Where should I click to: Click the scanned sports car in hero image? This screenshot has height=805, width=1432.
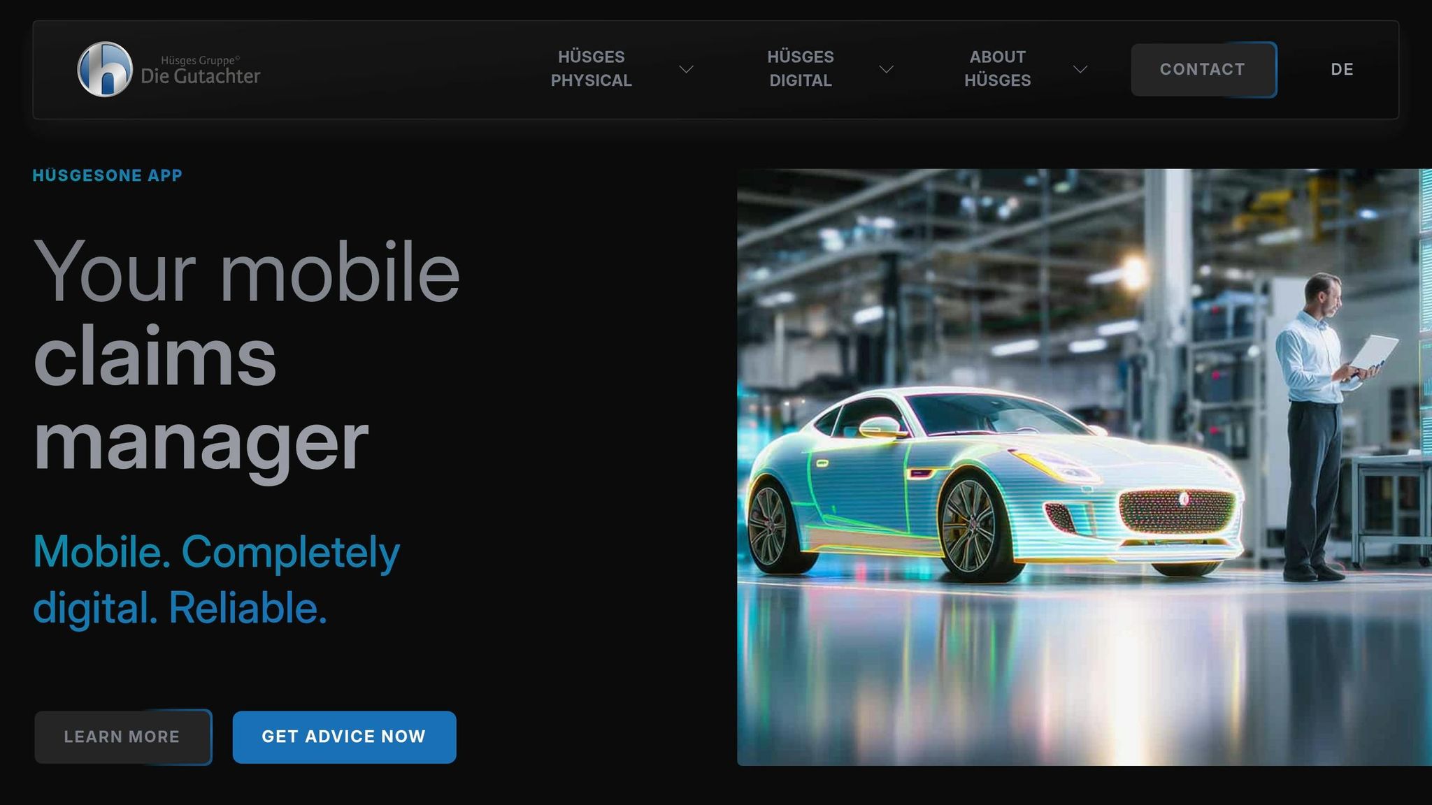(993, 486)
